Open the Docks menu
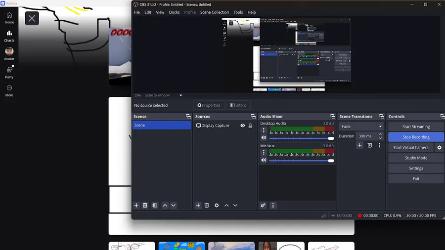 (x=174, y=12)
